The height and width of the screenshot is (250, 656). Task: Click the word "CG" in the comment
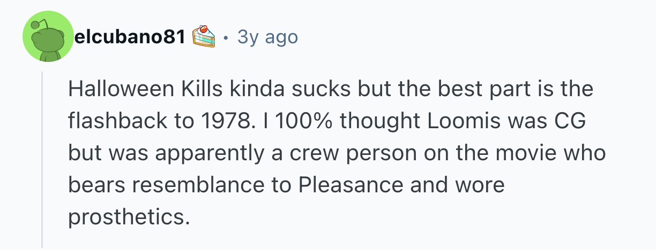[567, 121]
